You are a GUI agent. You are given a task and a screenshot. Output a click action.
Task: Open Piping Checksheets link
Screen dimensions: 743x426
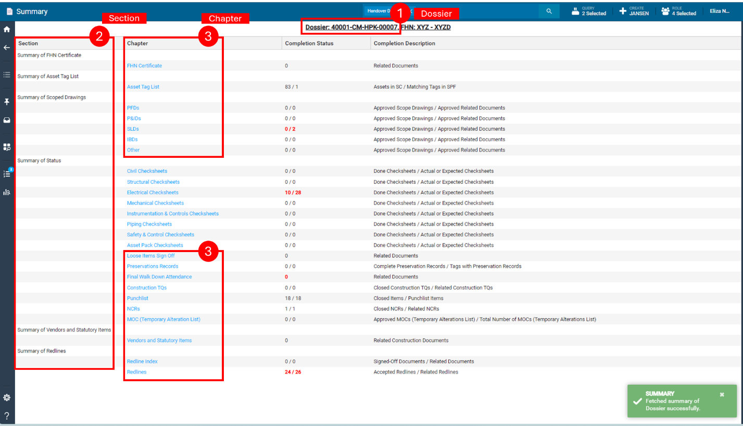[149, 224]
